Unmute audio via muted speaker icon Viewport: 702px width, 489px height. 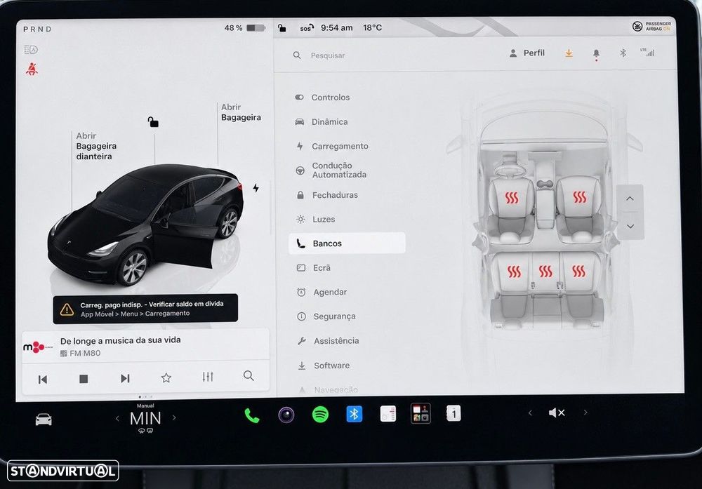click(557, 413)
